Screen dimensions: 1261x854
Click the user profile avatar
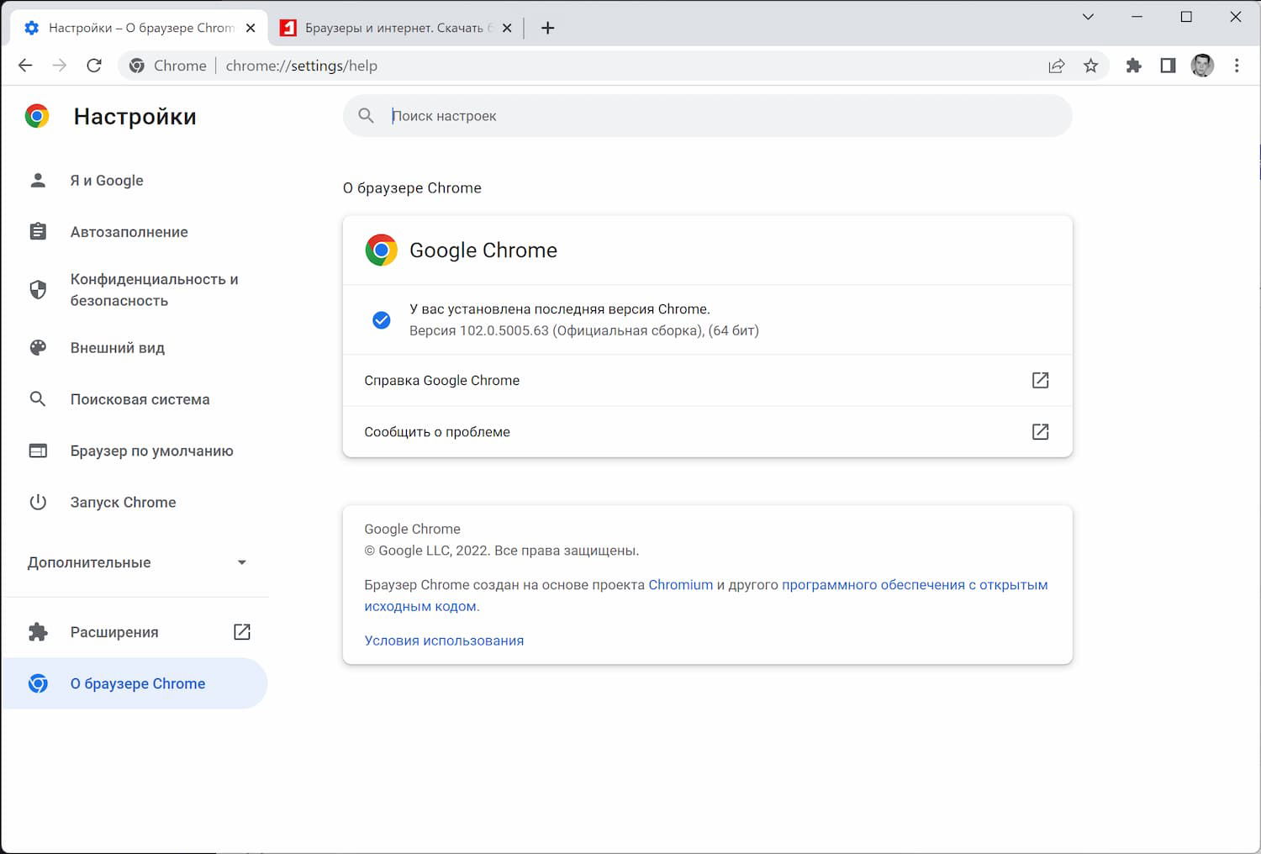[1202, 66]
